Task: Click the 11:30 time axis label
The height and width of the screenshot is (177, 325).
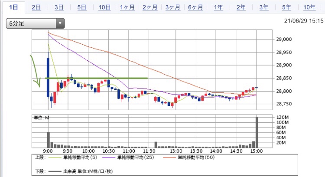Action: click(149, 151)
